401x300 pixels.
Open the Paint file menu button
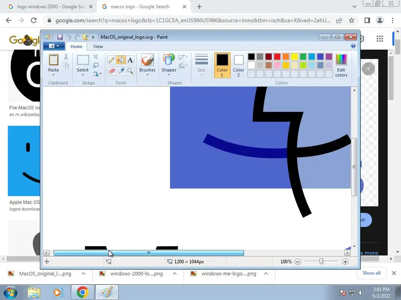[x=54, y=46]
